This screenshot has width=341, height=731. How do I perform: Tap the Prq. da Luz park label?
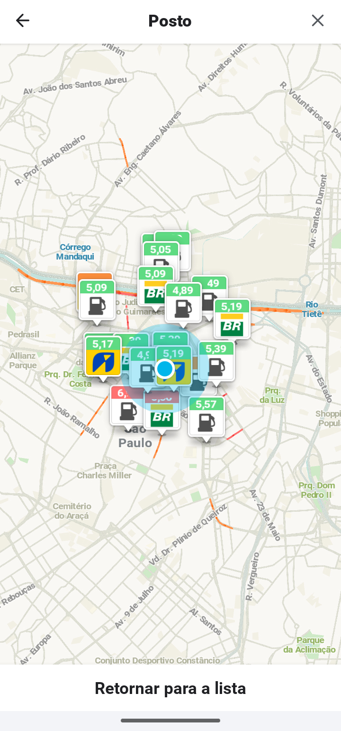pos(273,395)
